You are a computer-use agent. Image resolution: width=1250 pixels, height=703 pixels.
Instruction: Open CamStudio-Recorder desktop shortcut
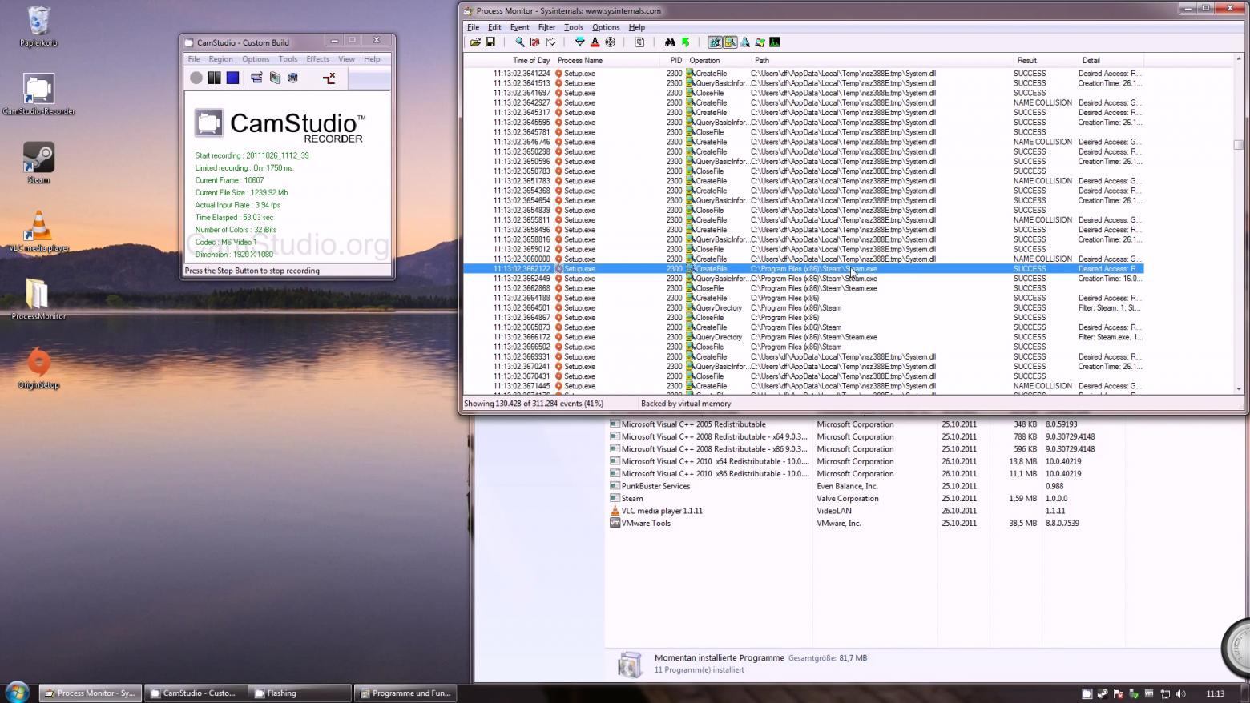pos(38,94)
